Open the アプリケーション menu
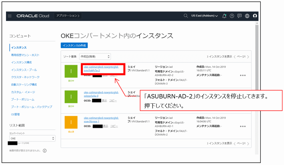Screen dimensions: 284x165 point(67,16)
